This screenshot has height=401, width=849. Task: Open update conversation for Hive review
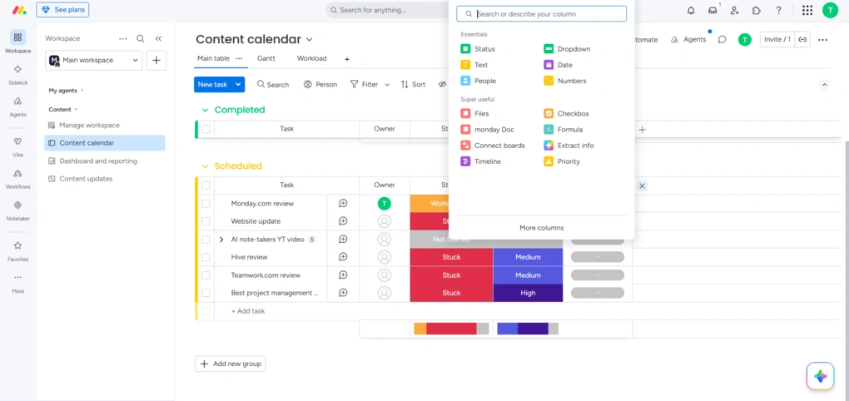tap(343, 257)
